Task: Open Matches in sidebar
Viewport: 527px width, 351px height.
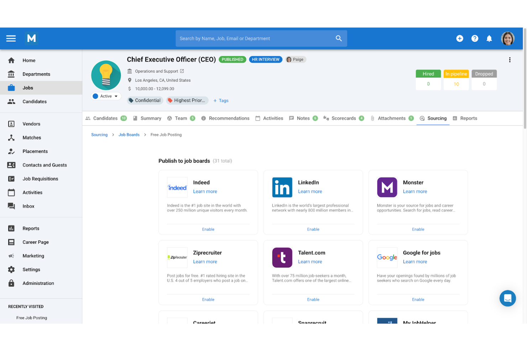Action: pos(41,138)
